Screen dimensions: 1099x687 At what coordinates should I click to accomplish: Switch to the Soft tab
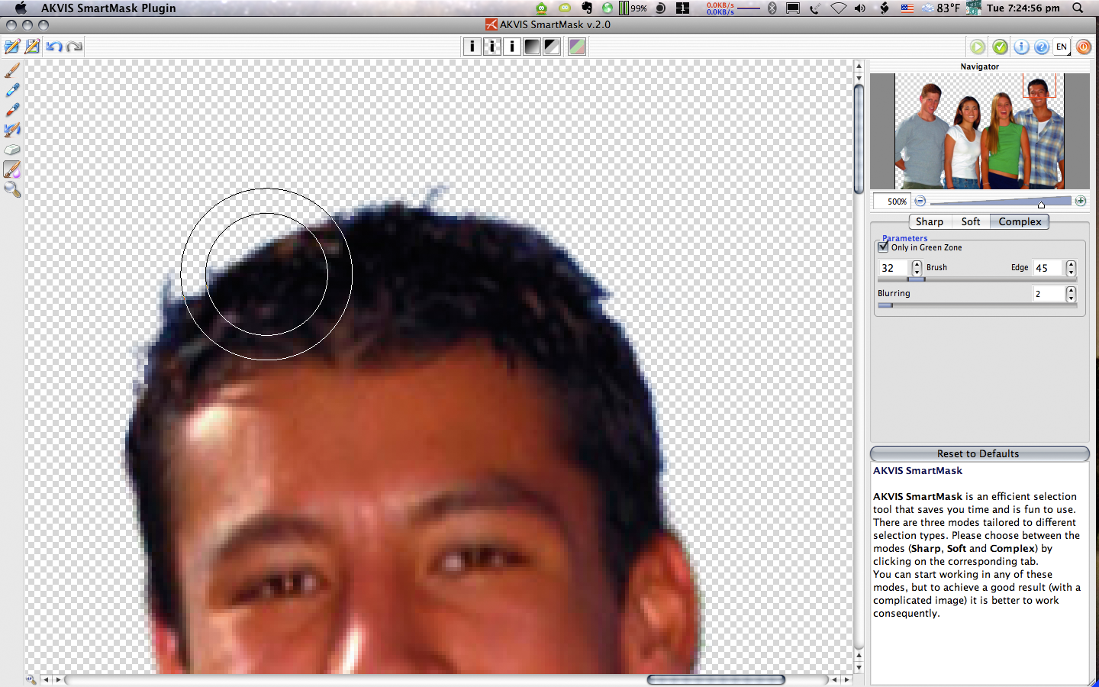(x=971, y=221)
